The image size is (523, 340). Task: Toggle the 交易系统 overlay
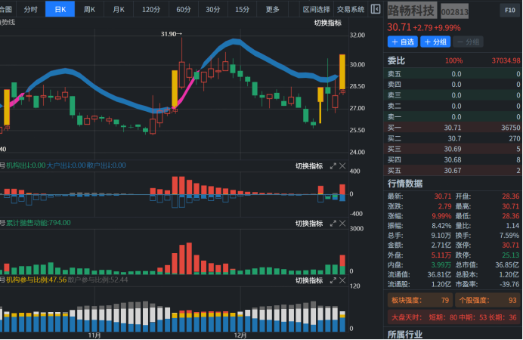350,9
